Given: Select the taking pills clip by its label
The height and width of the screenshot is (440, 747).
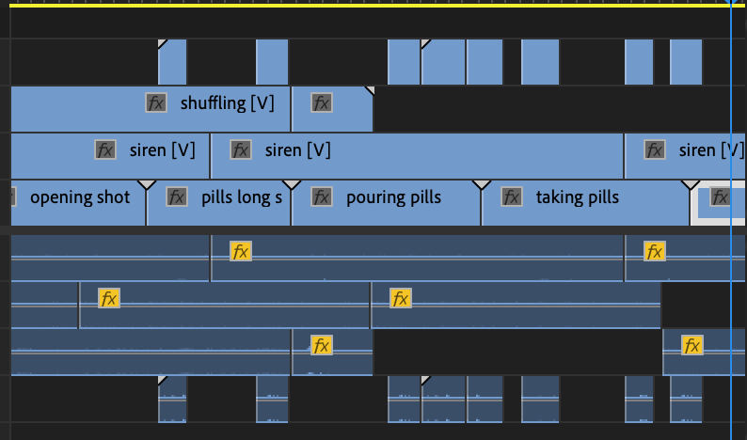Looking at the screenshot, I should [577, 197].
